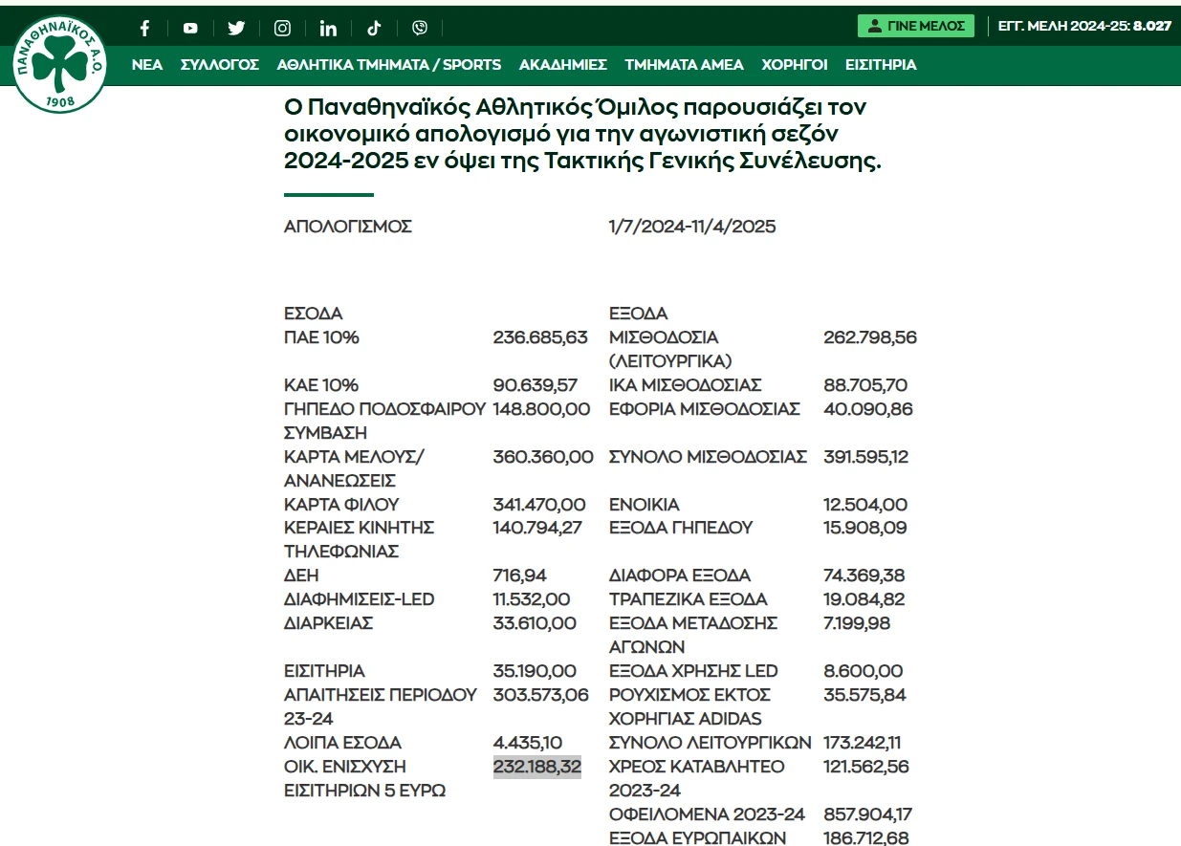Navigate to ΧΟΡΗΓΟΙ page
Image resolution: width=1181 pixels, height=846 pixels.
pos(794,65)
